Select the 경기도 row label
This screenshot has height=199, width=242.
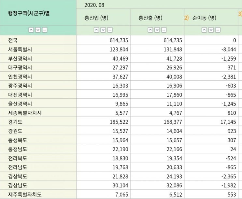coord(15,122)
